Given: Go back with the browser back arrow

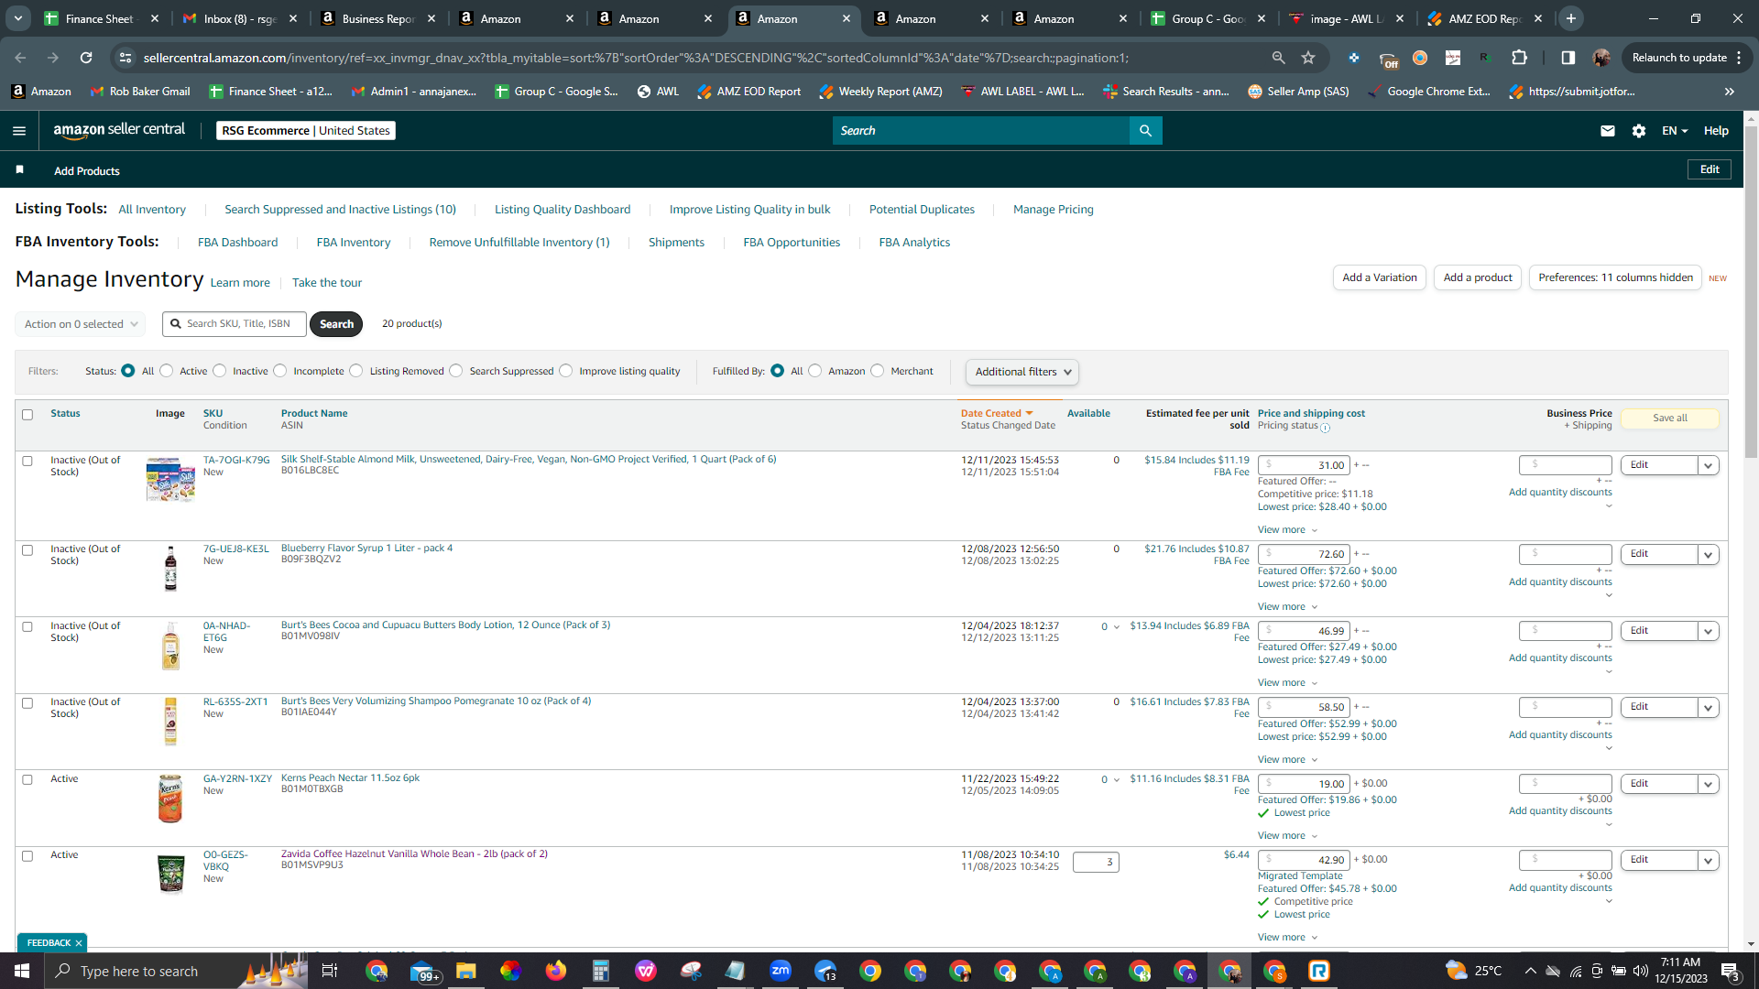Looking at the screenshot, I should 20,58.
